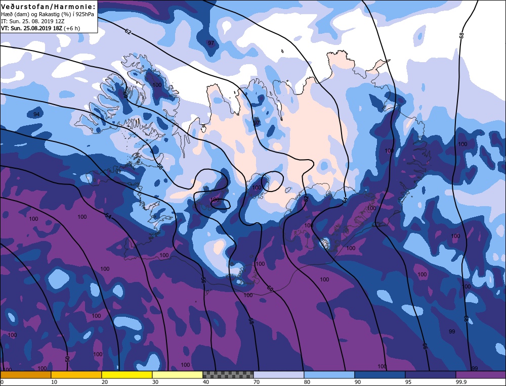Screen dimensions: 506x386
Task: Click the 'VT: Sun. 25.08.2019 18Z (+6 h)' line
Action: (40, 28)
